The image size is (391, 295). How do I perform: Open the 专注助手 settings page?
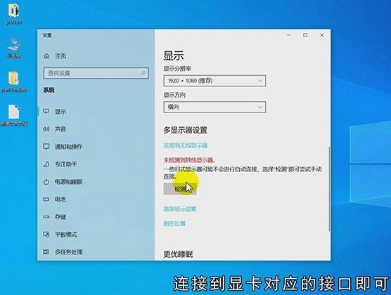(x=66, y=164)
